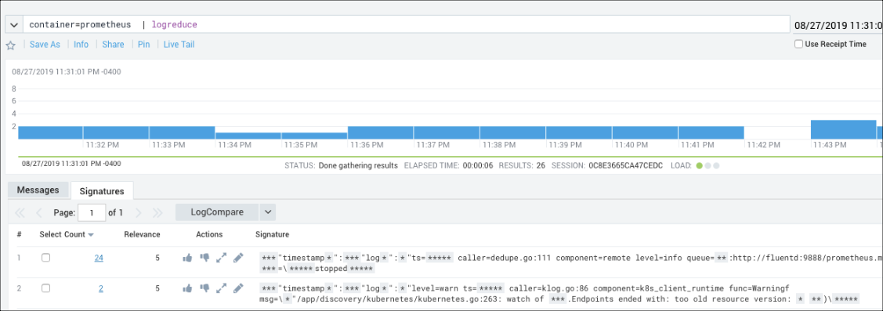Expand signature row 2 with the arrows icon

click(221, 288)
